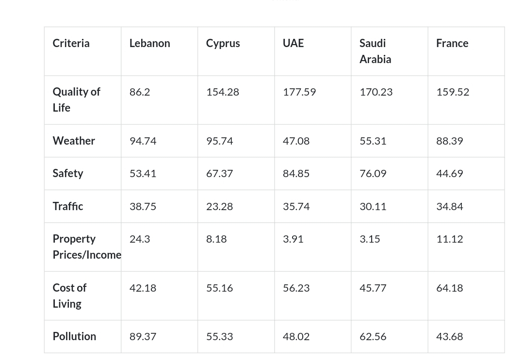Select Lebanon traffic value 38.75
Viewport: 524px width, 362px height.
click(x=143, y=207)
